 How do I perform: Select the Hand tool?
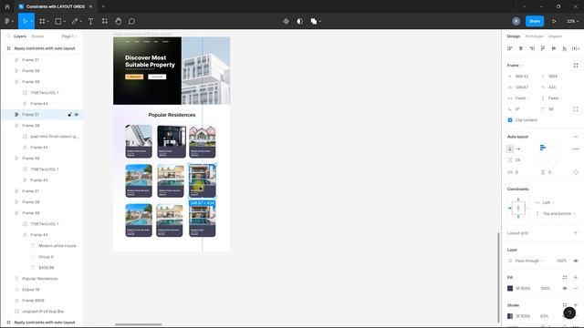118,21
